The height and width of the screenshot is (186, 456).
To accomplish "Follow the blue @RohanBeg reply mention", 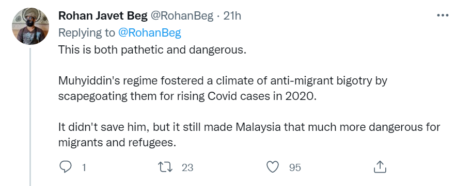I will 149,33.
